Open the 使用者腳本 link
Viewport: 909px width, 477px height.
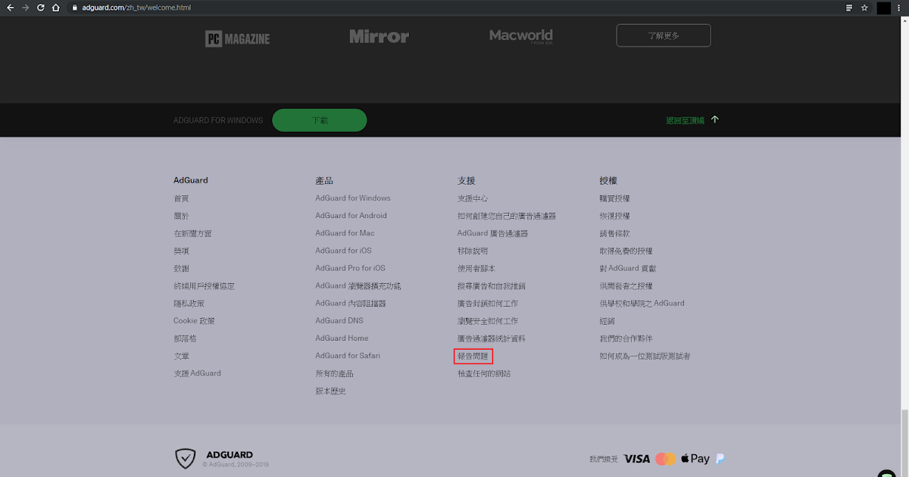pos(476,268)
